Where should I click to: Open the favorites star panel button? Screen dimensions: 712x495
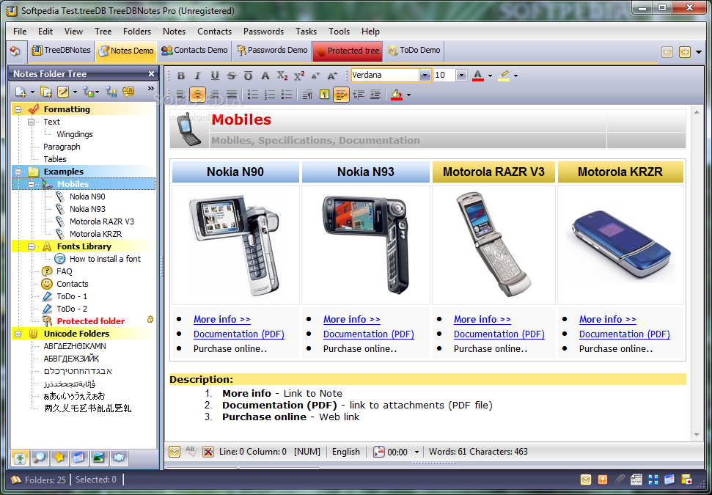click(x=59, y=458)
